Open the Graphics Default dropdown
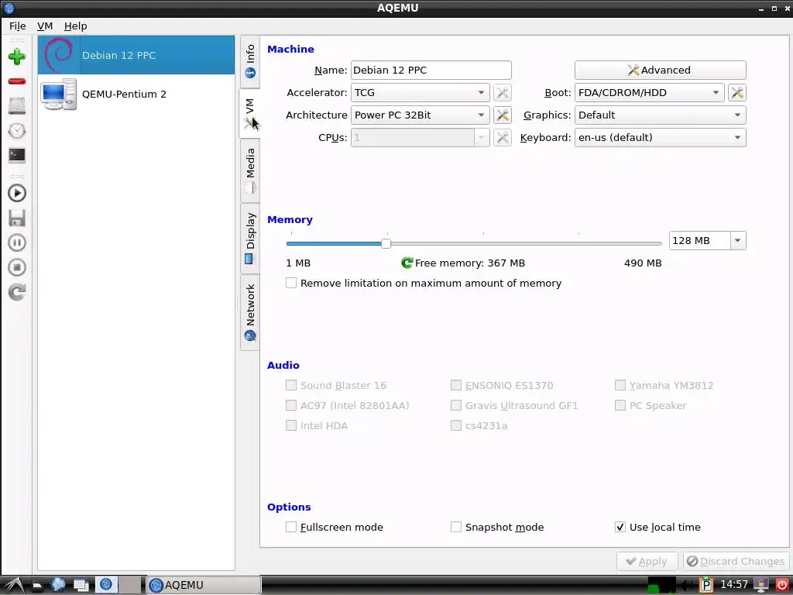793x595 pixels. (660, 115)
